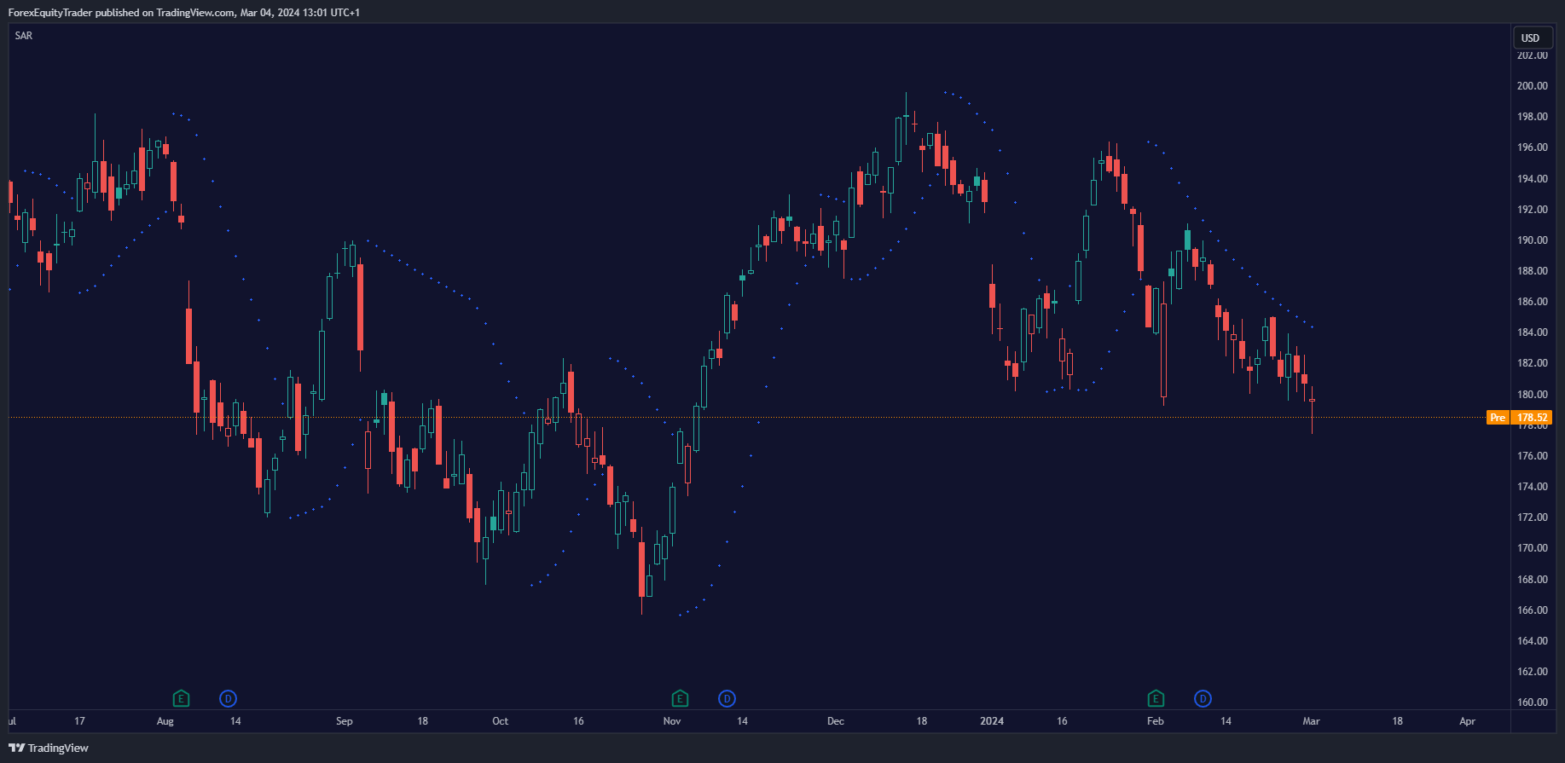Click the orange Pre pre-market badge
This screenshot has width=1565, height=763.
[1498, 418]
